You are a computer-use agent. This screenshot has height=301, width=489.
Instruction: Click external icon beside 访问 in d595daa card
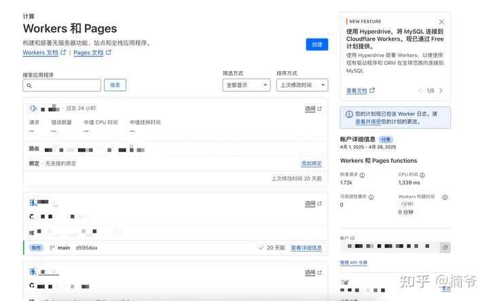tap(319, 203)
